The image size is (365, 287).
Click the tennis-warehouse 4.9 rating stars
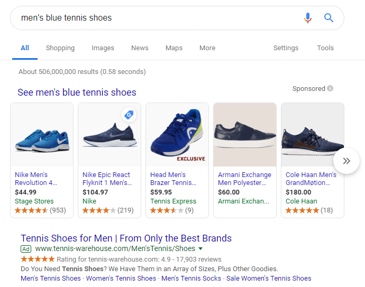coord(38,259)
